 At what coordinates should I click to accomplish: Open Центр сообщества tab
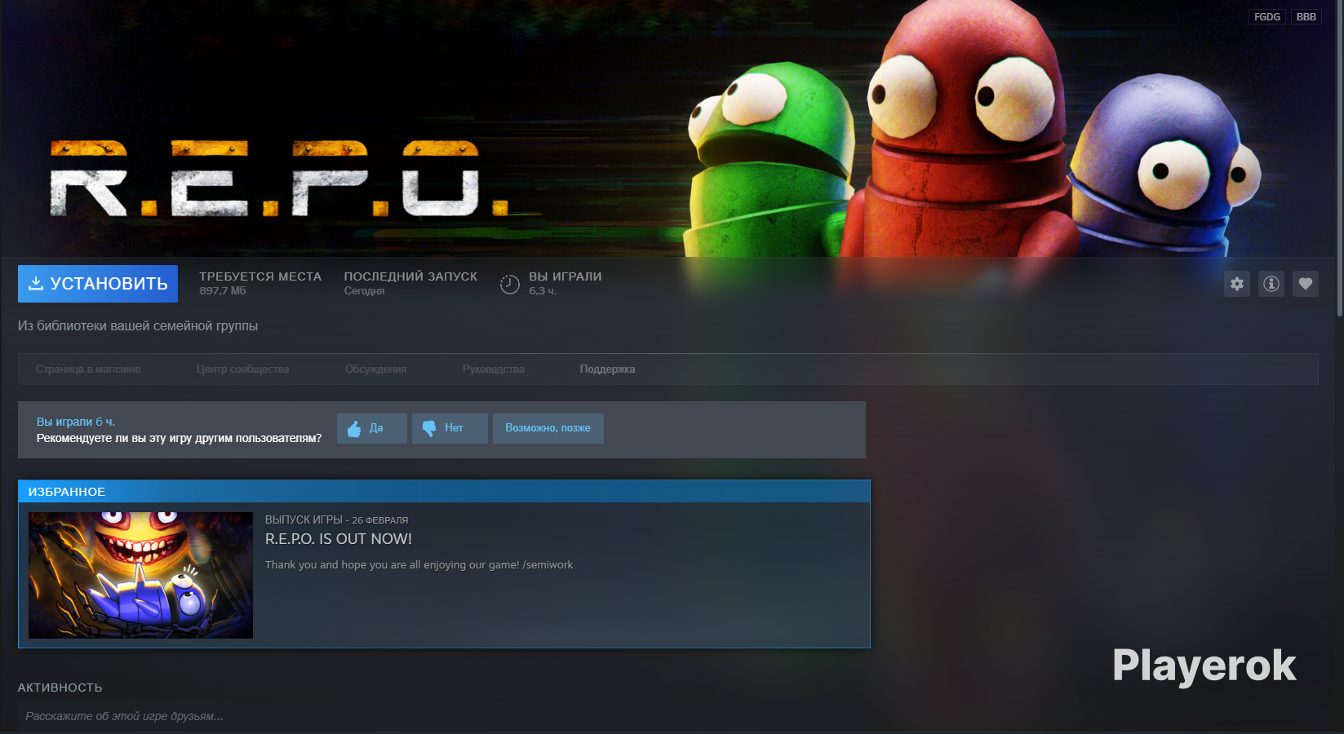pyautogui.click(x=242, y=369)
